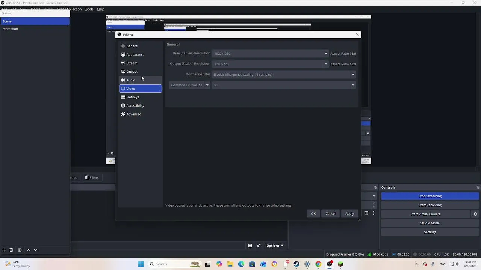Click OBS Studio taskbar icon
481x270 pixels.
coord(330,264)
